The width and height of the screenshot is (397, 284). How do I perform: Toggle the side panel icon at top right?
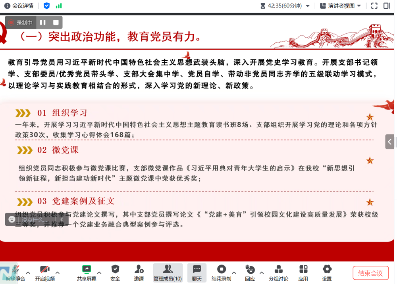[x=387, y=6]
